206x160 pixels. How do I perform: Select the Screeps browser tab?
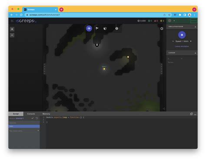[x=40, y=10]
